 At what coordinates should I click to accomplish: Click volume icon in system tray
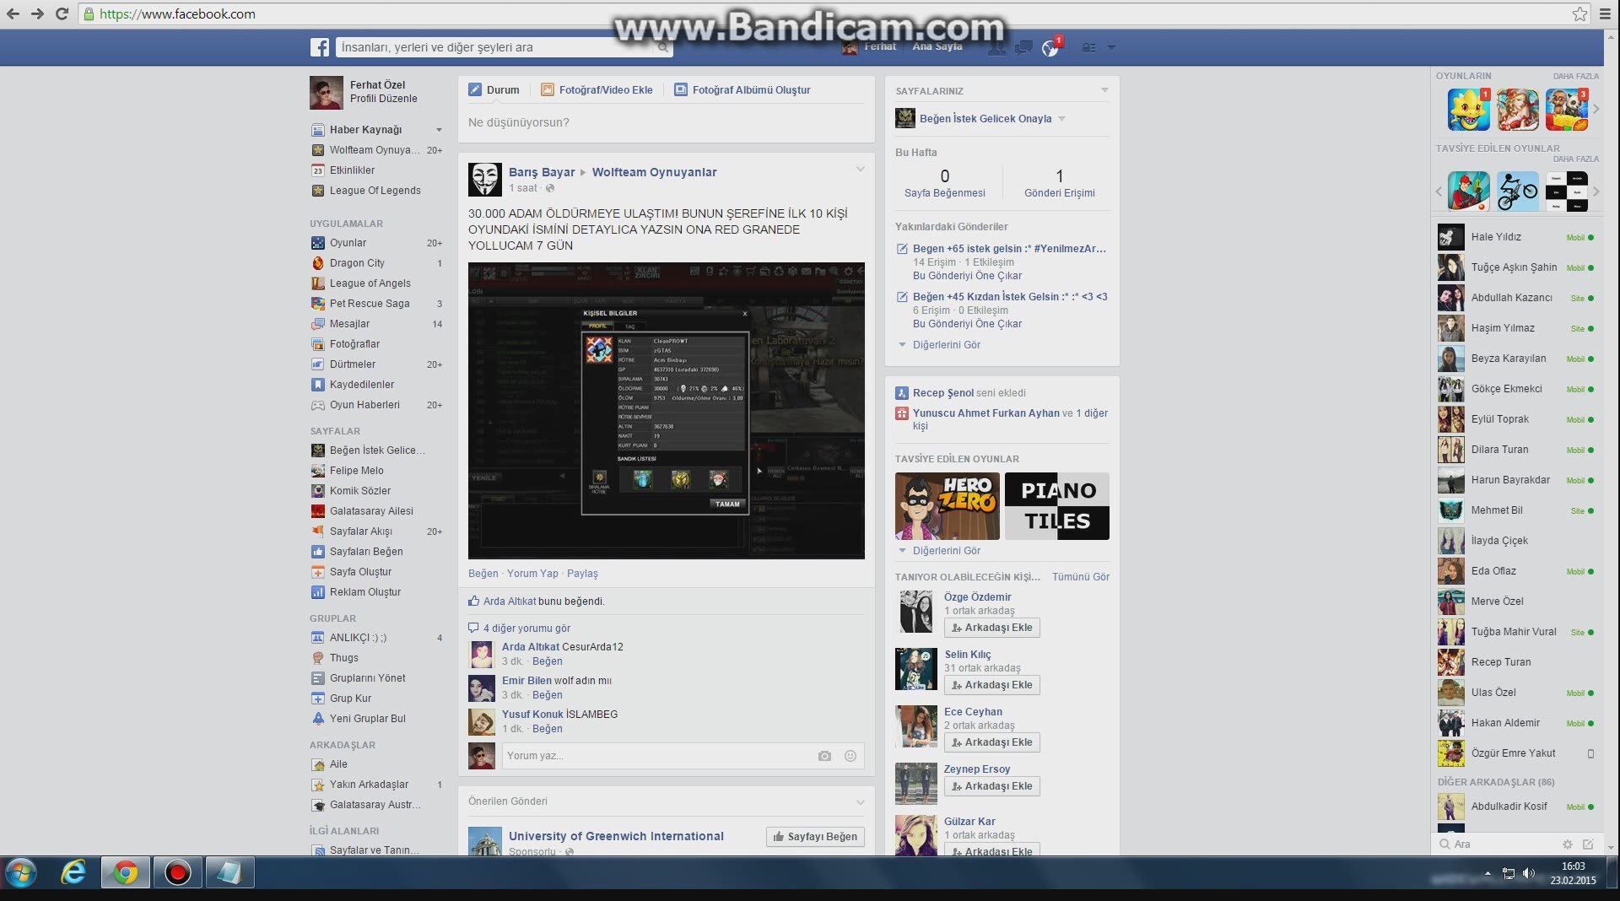pyautogui.click(x=1529, y=873)
